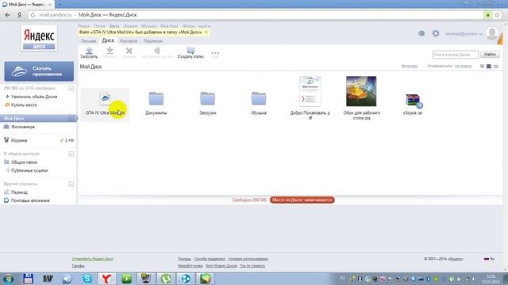Click the Найти search button
Image resolution: width=508 pixels, height=285 pixels.
point(490,55)
